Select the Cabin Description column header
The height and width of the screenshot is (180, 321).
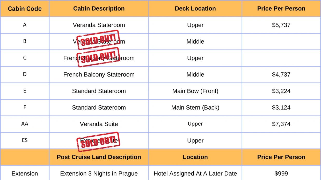point(99,9)
